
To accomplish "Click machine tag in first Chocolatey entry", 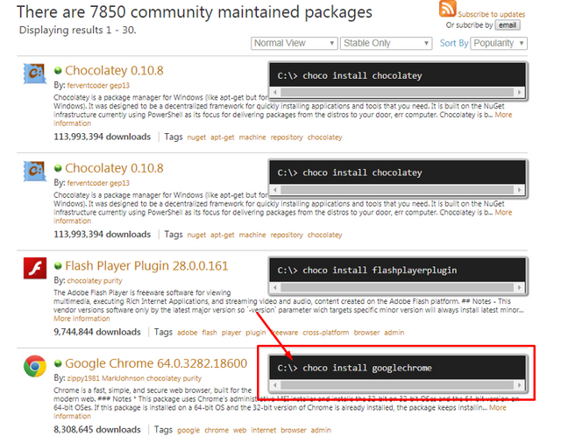I will [252, 137].
